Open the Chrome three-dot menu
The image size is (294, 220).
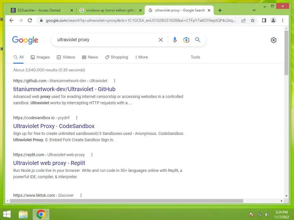283,20
